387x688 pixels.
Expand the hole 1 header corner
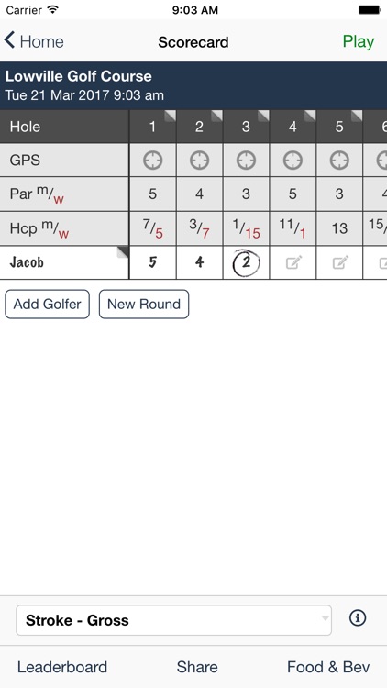(171, 116)
